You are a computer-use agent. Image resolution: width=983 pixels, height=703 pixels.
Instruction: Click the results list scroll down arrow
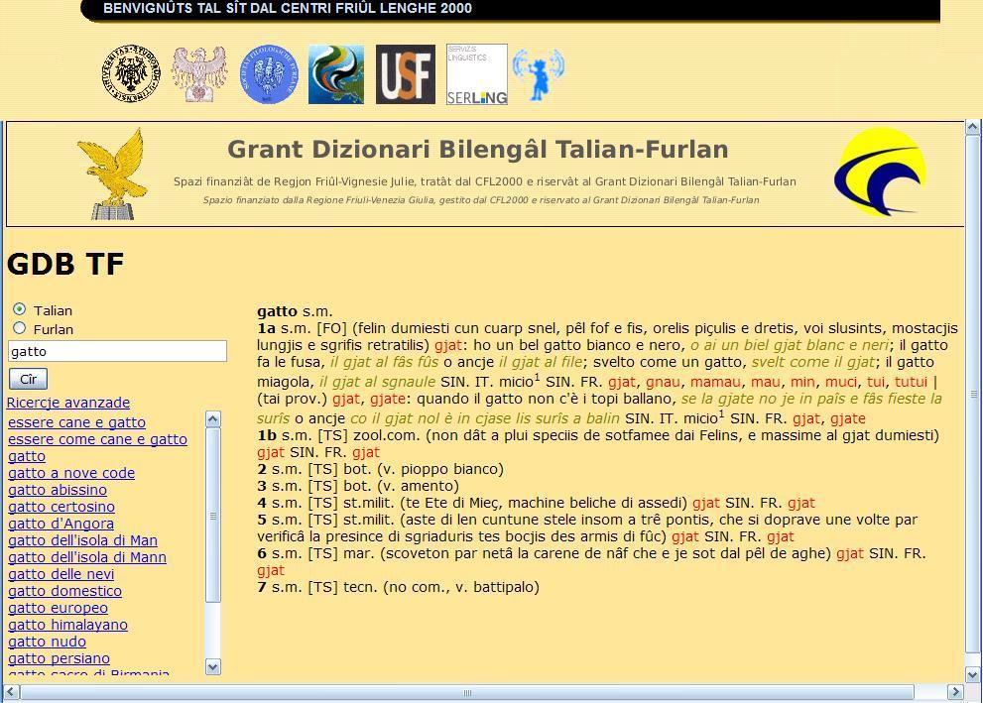coord(213,666)
